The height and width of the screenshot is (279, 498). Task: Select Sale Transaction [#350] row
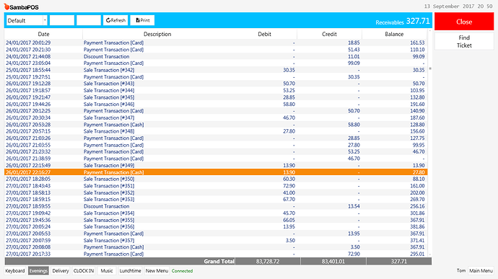click(x=216, y=179)
